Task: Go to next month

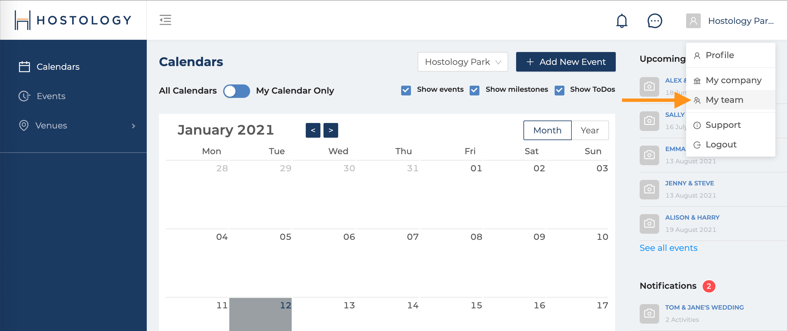Action: click(331, 130)
